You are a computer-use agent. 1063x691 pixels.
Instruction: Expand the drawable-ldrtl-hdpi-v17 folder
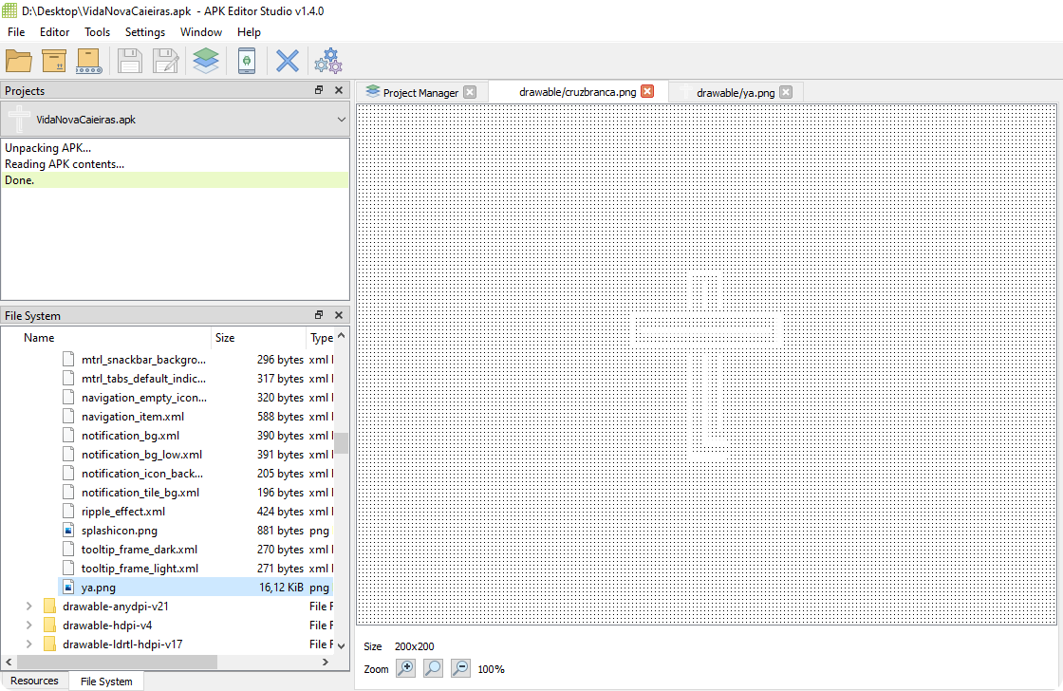click(x=28, y=644)
